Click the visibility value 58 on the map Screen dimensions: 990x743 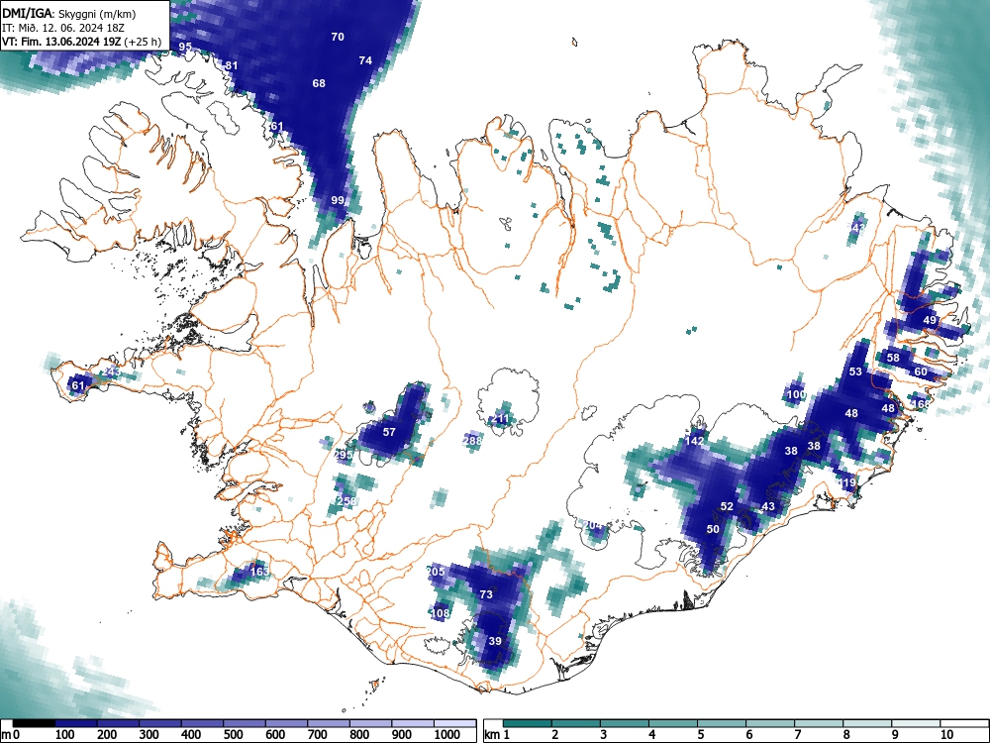(x=893, y=358)
